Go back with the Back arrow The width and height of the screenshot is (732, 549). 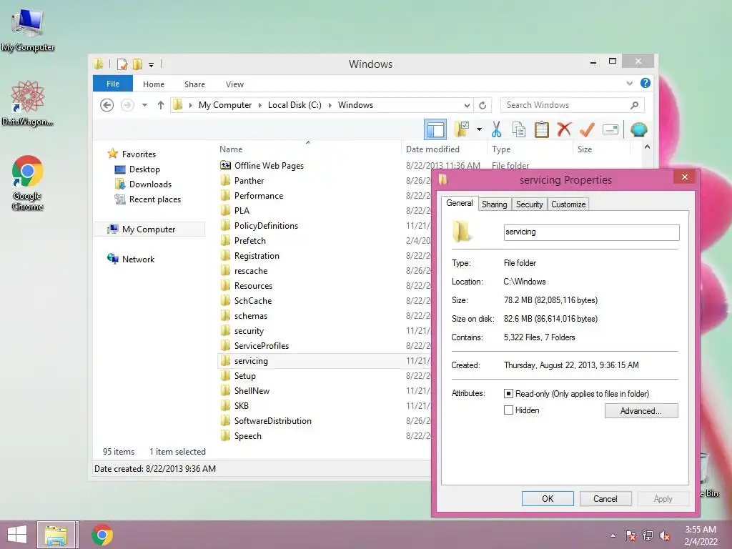coord(107,105)
